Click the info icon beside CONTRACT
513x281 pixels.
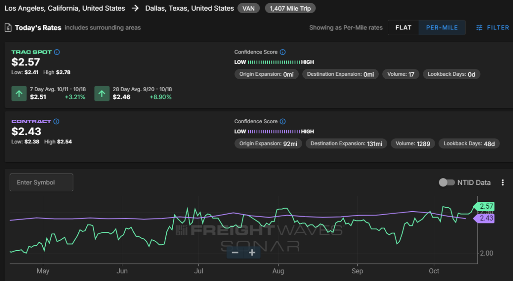[x=56, y=121]
